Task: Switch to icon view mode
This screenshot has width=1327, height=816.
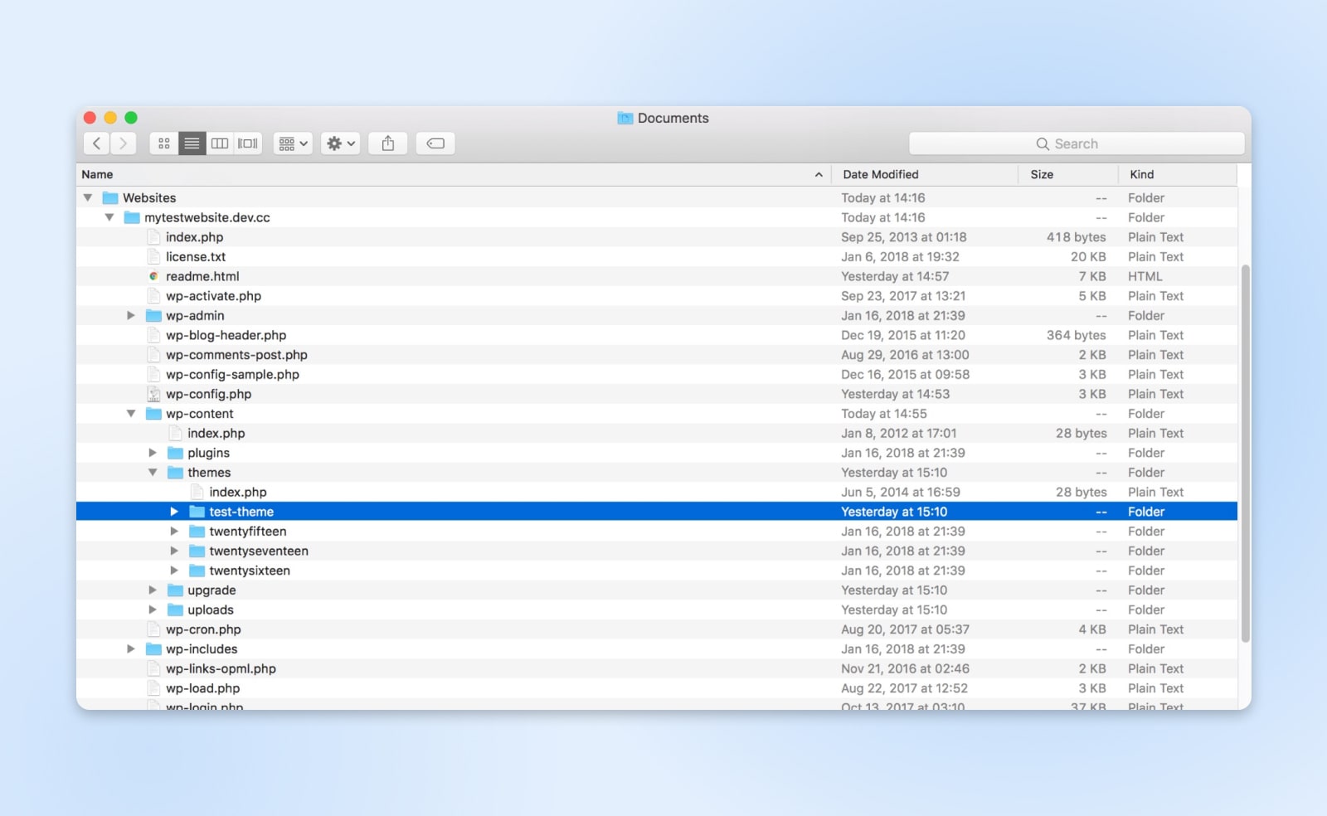Action: click(163, 143)
